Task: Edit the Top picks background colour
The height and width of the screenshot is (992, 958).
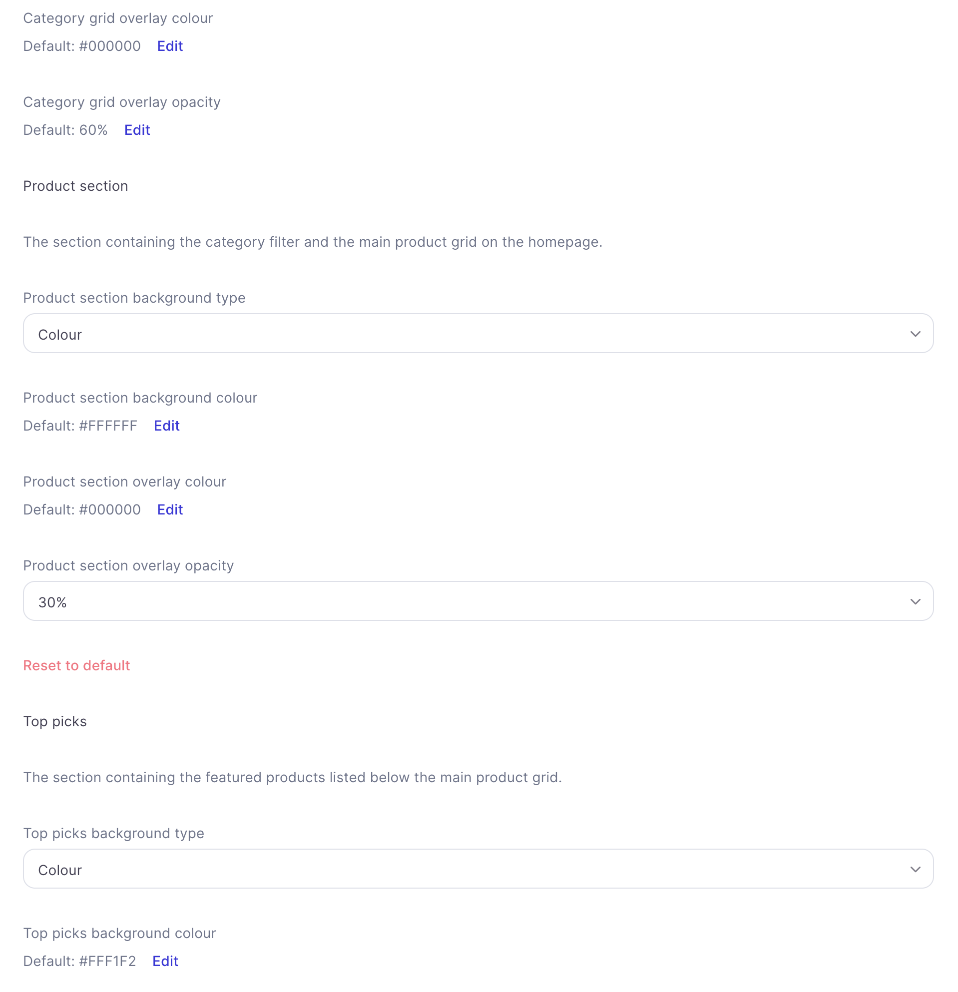Action: (165, 961)
